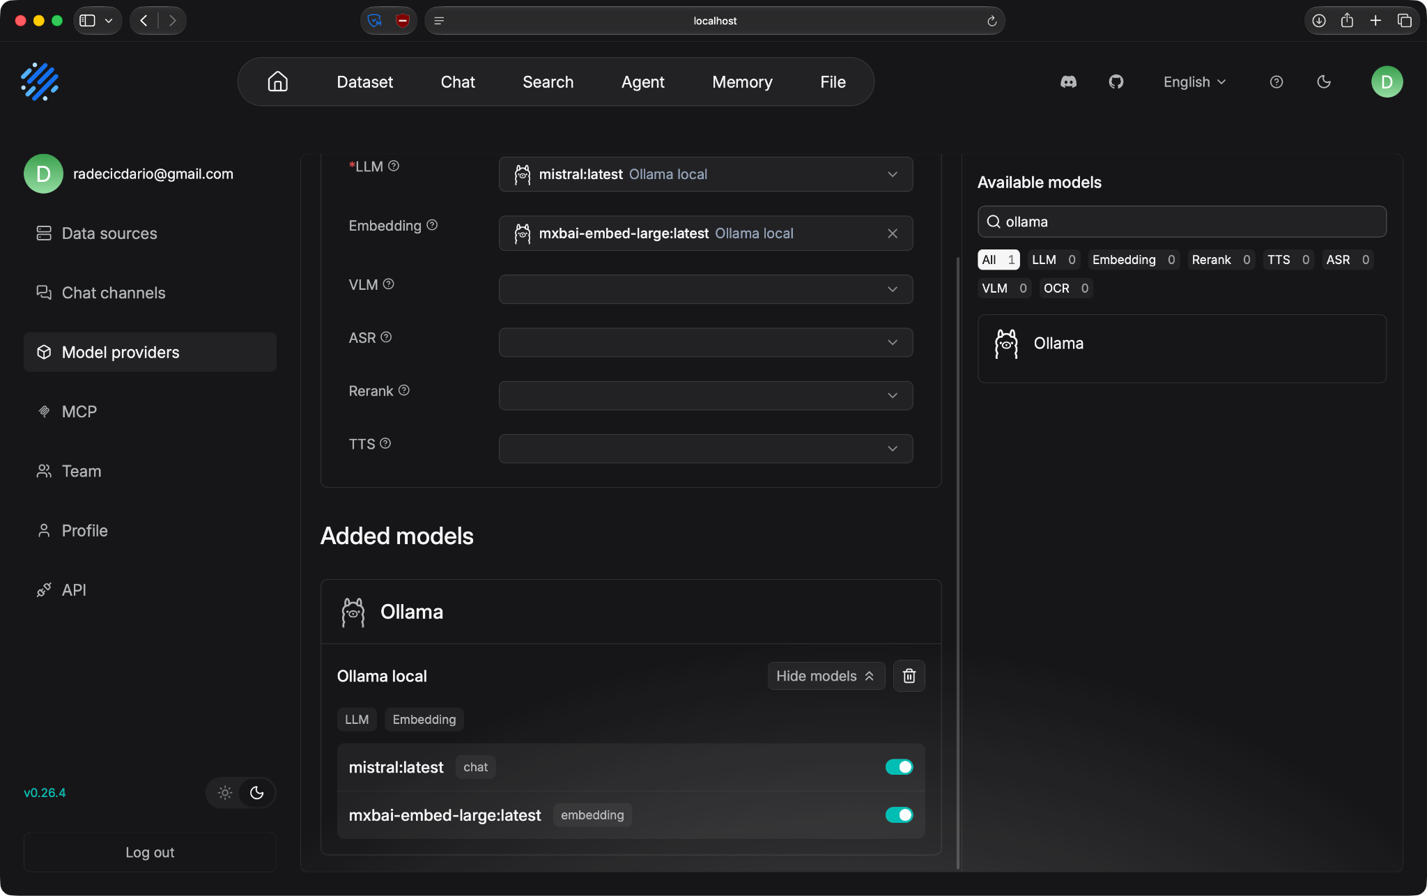1427x896 pixels.
Task: Open the ASR model dropdown
Action: [x=706, y=342]
